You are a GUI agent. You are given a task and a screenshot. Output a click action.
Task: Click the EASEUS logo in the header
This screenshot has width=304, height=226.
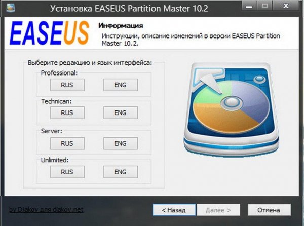[50, 33]
